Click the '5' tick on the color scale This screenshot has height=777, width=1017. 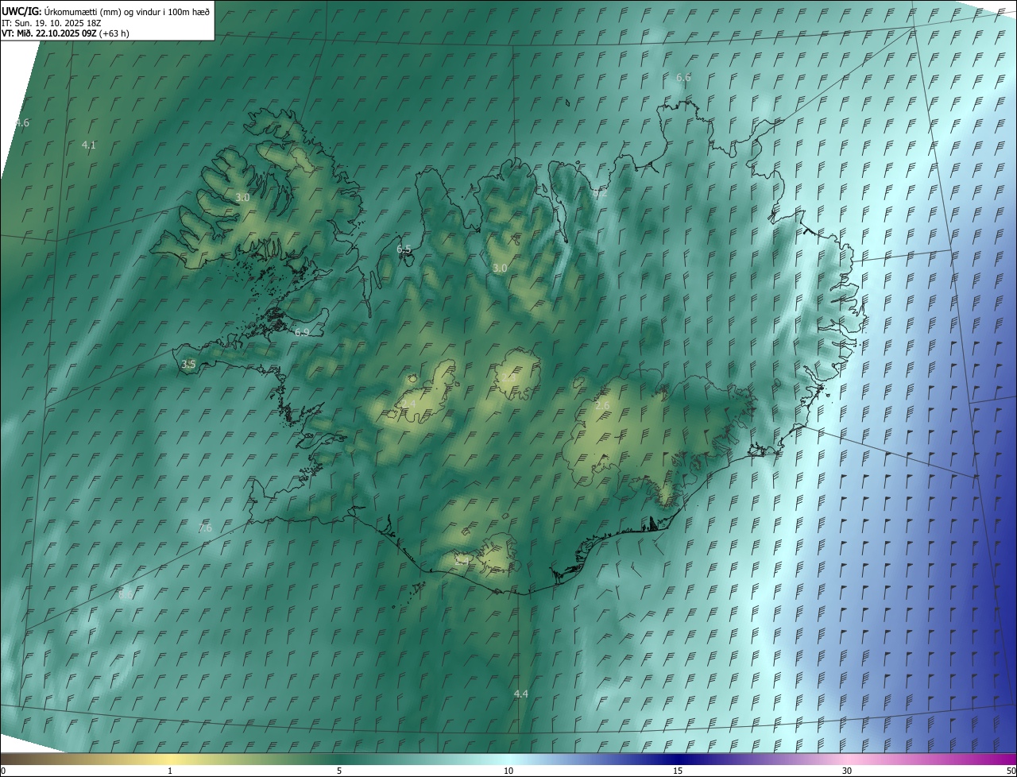(339, 771)
